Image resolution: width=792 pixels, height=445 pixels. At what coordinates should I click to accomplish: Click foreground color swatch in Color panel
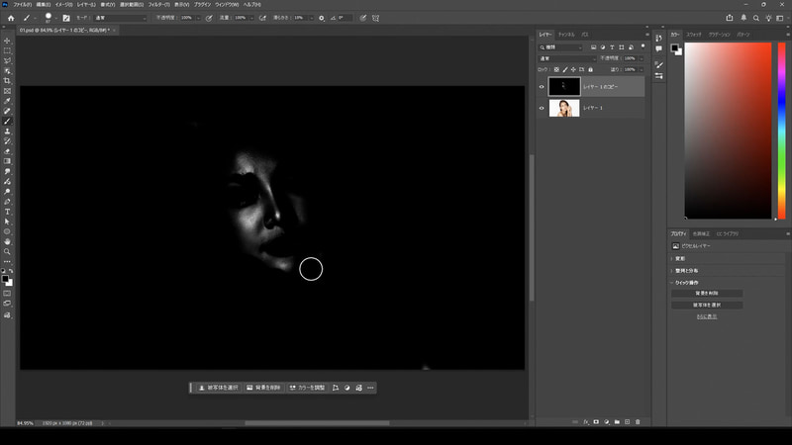(x=674, y=47)
